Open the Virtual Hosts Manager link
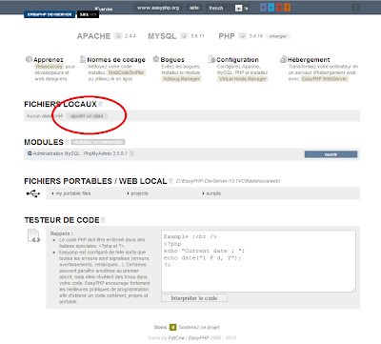The image size is (381, 344). click(x=243, y=79)
